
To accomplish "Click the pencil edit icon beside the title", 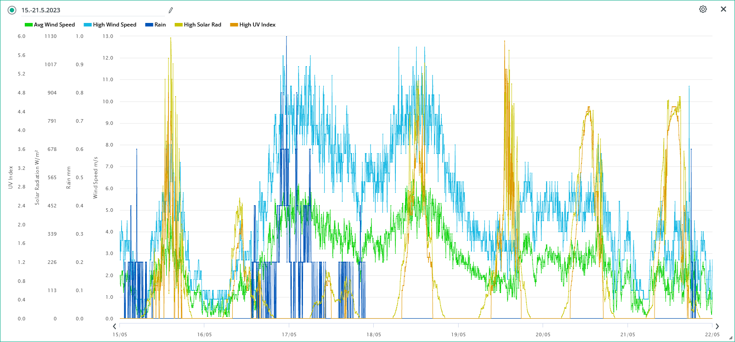I will [171, 10].
